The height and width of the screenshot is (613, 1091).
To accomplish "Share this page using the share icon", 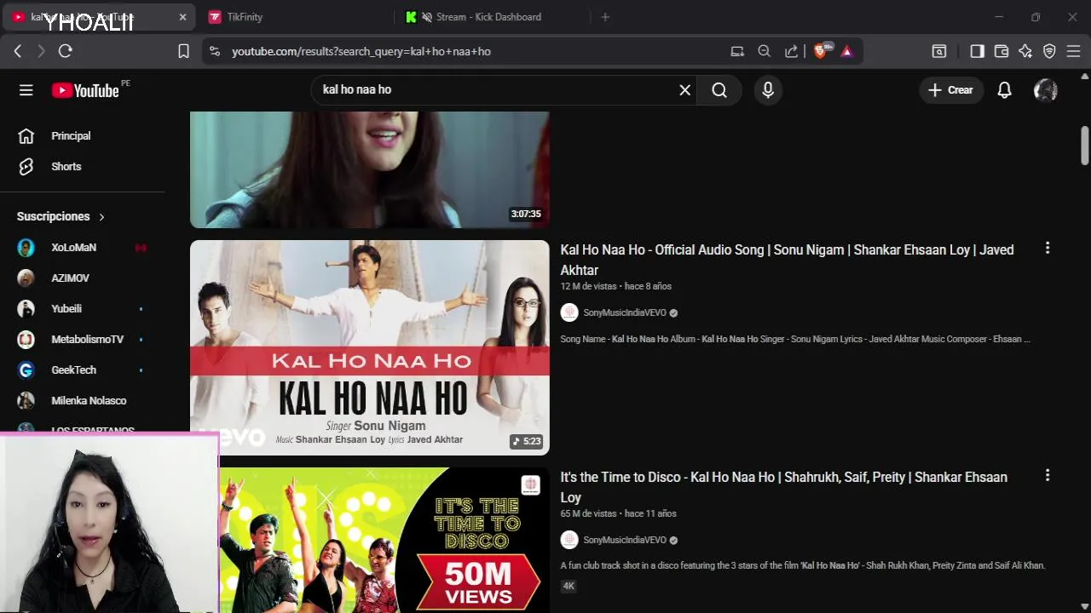I will point(791,52).
